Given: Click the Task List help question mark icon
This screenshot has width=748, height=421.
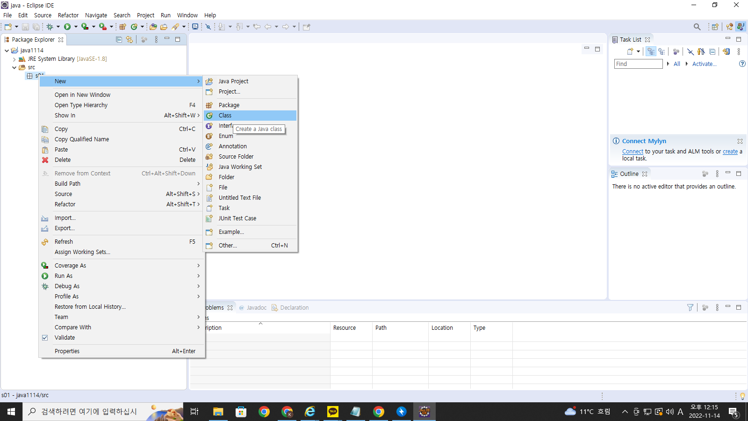Looking at the screenshot, I should 742,64.
